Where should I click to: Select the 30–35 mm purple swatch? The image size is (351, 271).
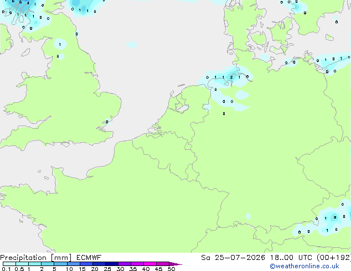click(125, 264)
